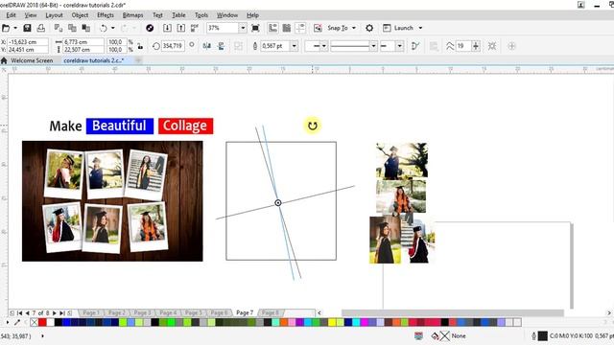Viewport: 614px width, 345px height.
Task: Open the zoom level 37% dropdown
Action: point(243,28)
